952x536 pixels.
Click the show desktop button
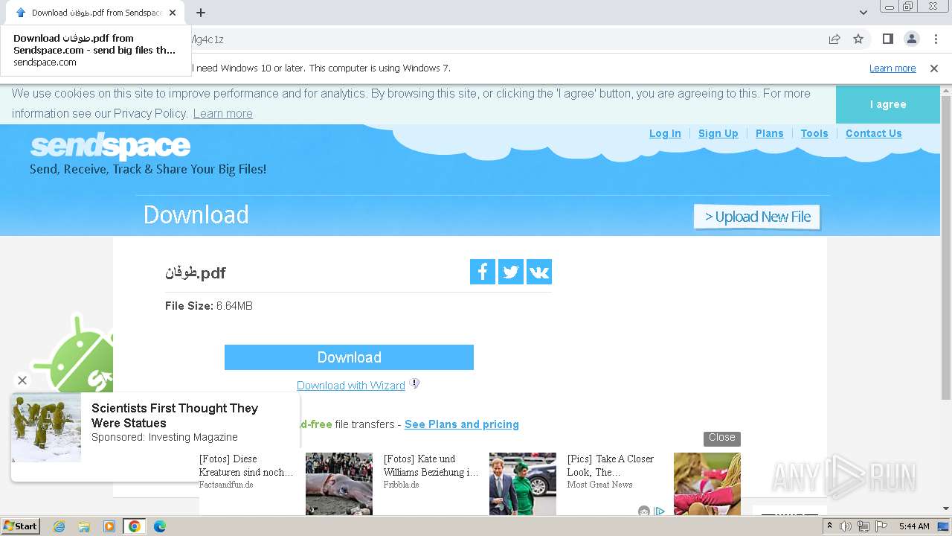(943, 526)
